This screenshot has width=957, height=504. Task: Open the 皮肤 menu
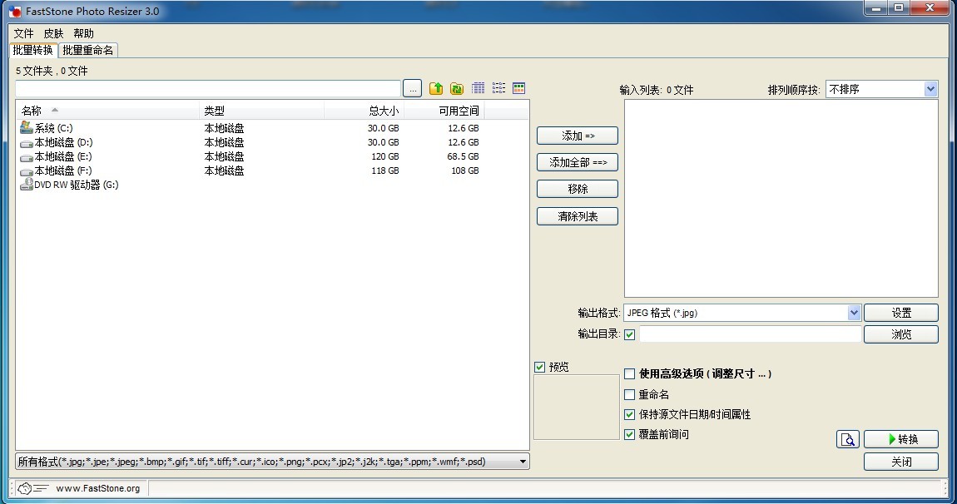(x=53, y=33)
